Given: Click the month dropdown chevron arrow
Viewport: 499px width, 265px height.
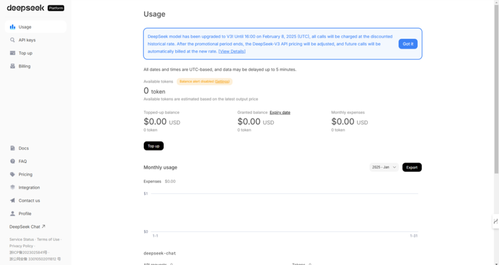Looking at the screenshot, I should tap(394, 168).
